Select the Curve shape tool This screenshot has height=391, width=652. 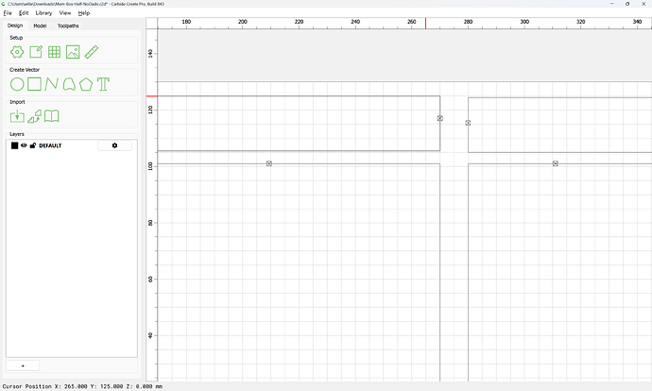(x=69, y=84)
